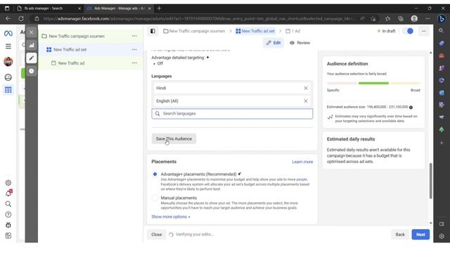Open more options for New Traffic ad set

pos(134,50)
